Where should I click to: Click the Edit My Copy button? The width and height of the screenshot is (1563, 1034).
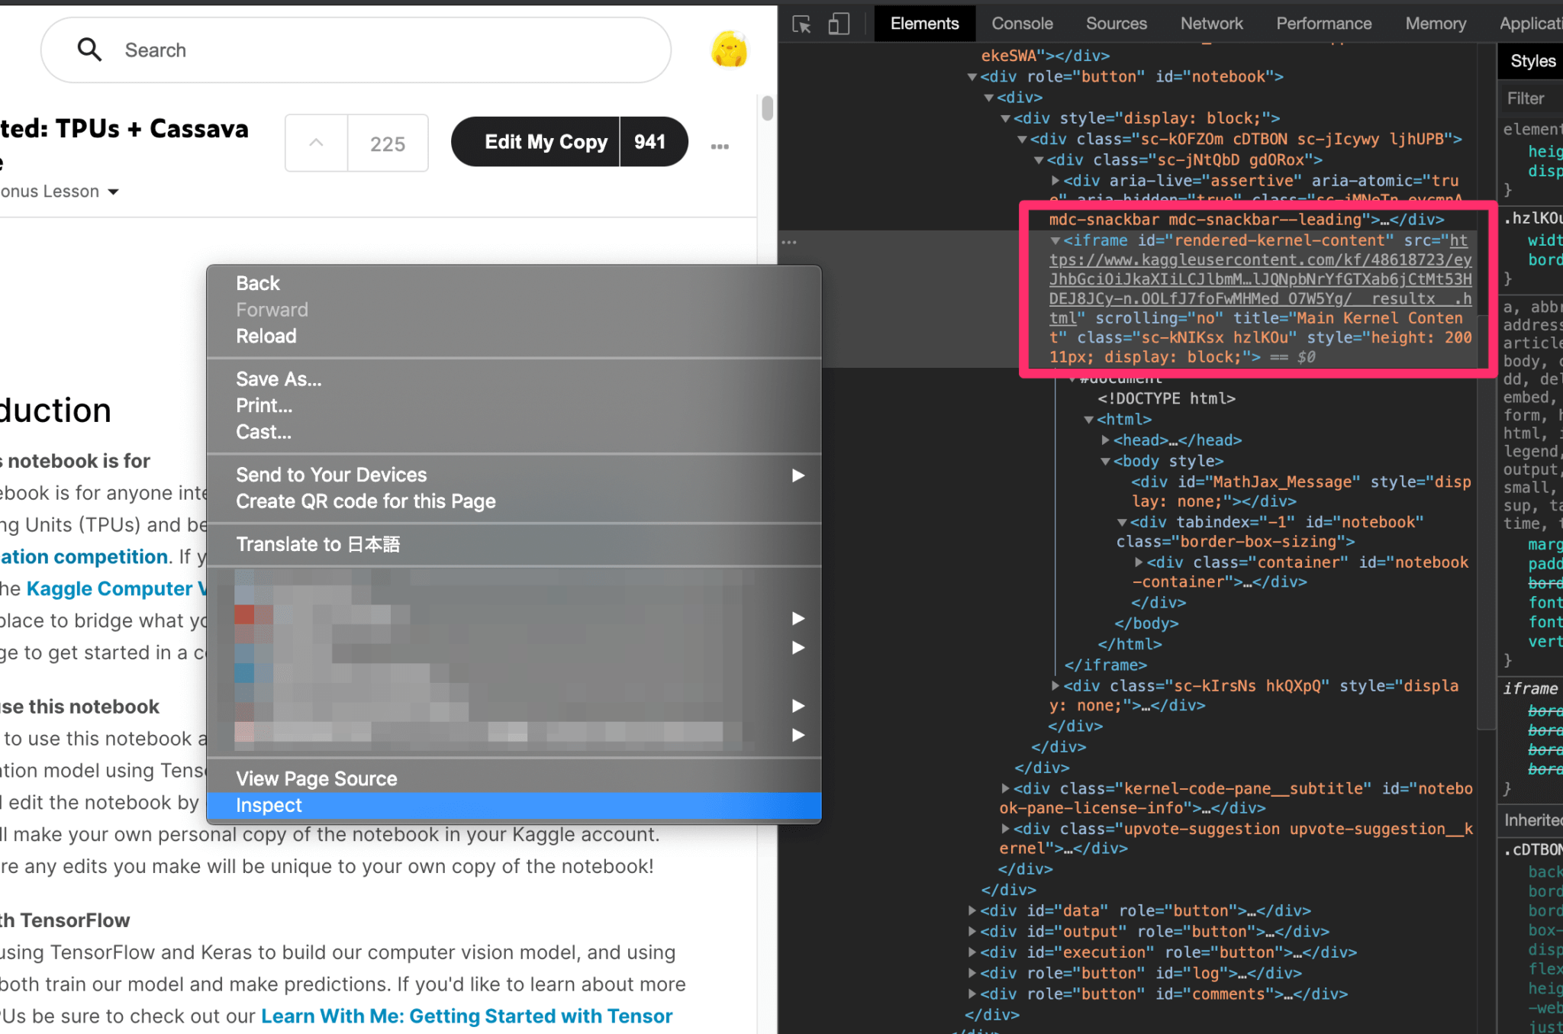[545, 142]
